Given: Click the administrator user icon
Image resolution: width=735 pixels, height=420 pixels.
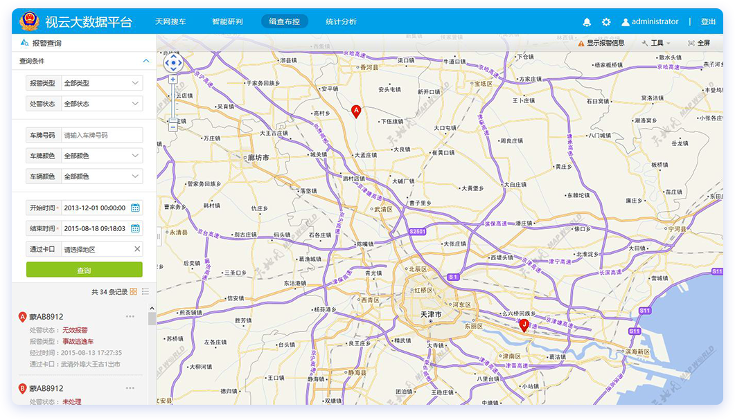Looking at the screenshot, I should [626, 22].
